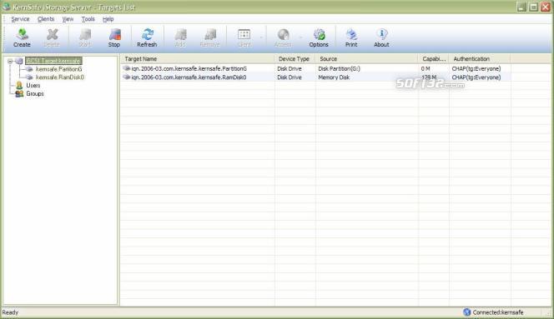Select the iSCSI Target kernsafe root node

pyautogui.click(x=53, y=61)
